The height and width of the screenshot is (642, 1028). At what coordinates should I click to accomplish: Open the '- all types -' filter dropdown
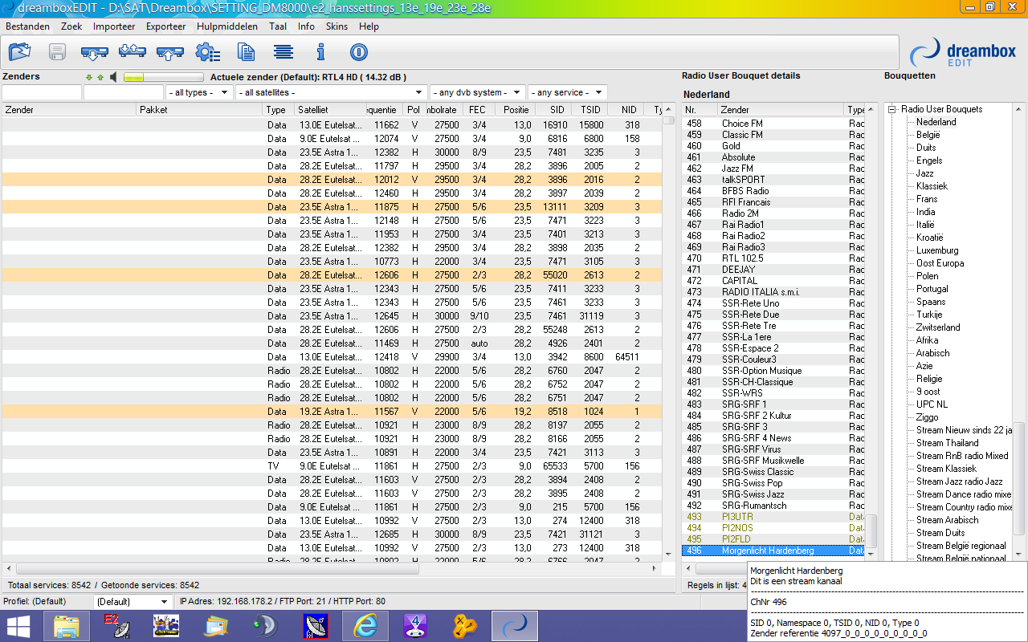[199, 93]
